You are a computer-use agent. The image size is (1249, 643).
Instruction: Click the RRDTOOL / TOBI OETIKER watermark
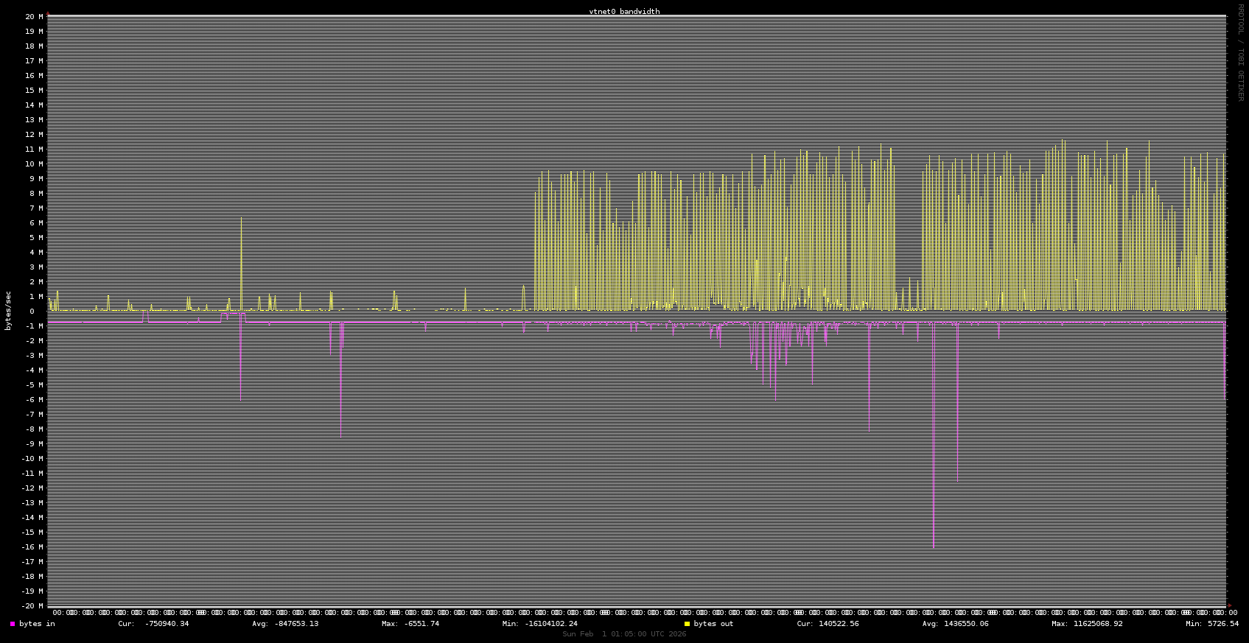click(x=1240, y=52)
